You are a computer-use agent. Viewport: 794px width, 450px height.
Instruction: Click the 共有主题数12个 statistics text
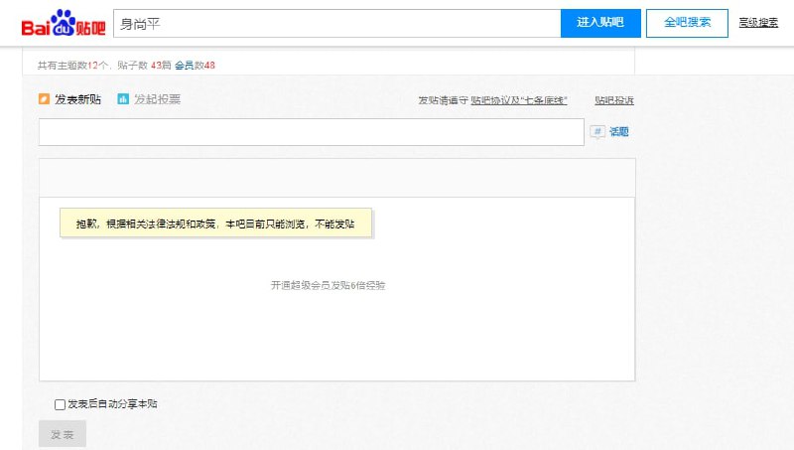pos(72,66)
